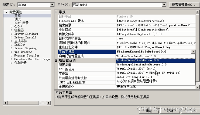Expand the C/C++ tree node
Viewport: 200px width, 115px height.
pos(12,26)
